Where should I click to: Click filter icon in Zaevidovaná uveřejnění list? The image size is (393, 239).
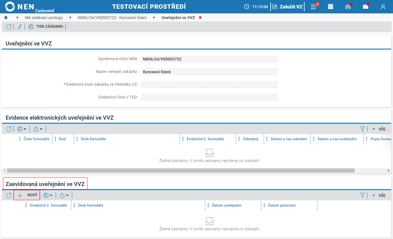(x=362, y=196)
